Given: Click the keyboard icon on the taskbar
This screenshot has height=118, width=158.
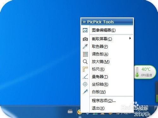Looking at the screenshot, I should click(70, 111).
